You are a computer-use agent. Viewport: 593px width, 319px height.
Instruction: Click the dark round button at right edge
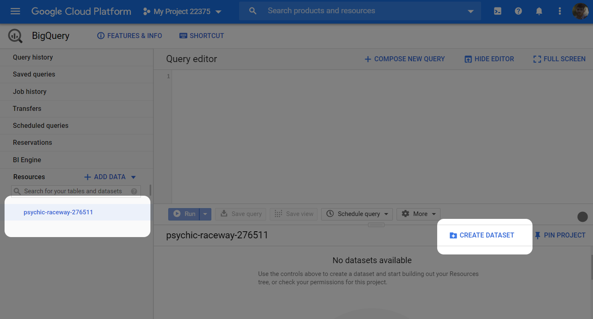[x=583, y=216]
